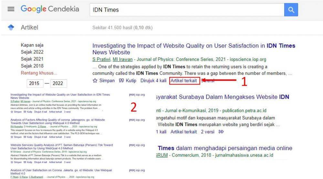Click Artikel terkait in inset Semen Baturaja row
The height and width of the screenshot is (179, 323).
point(56,162)
